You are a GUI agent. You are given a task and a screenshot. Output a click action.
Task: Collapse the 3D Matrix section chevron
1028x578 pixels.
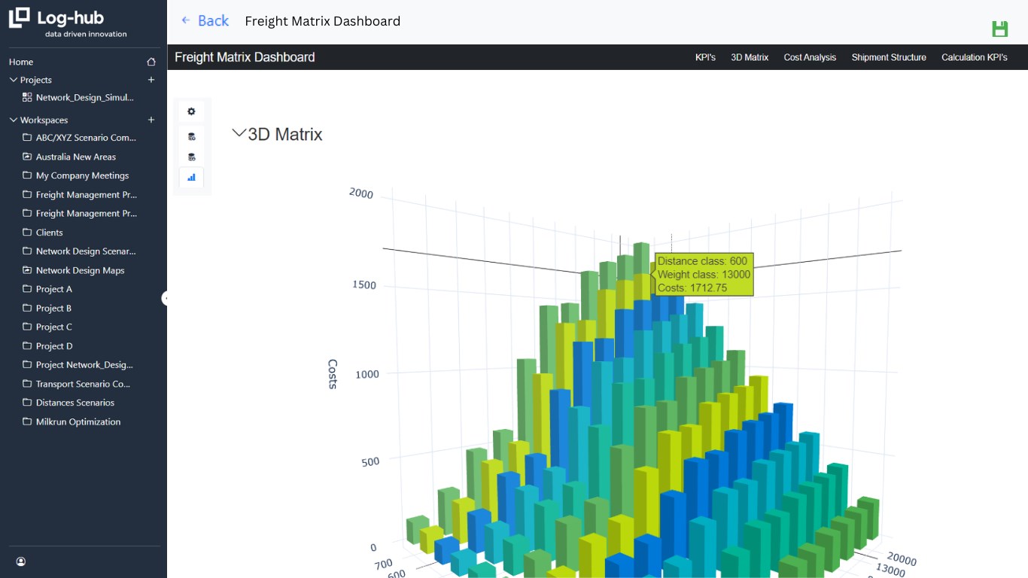pos(239,134)
